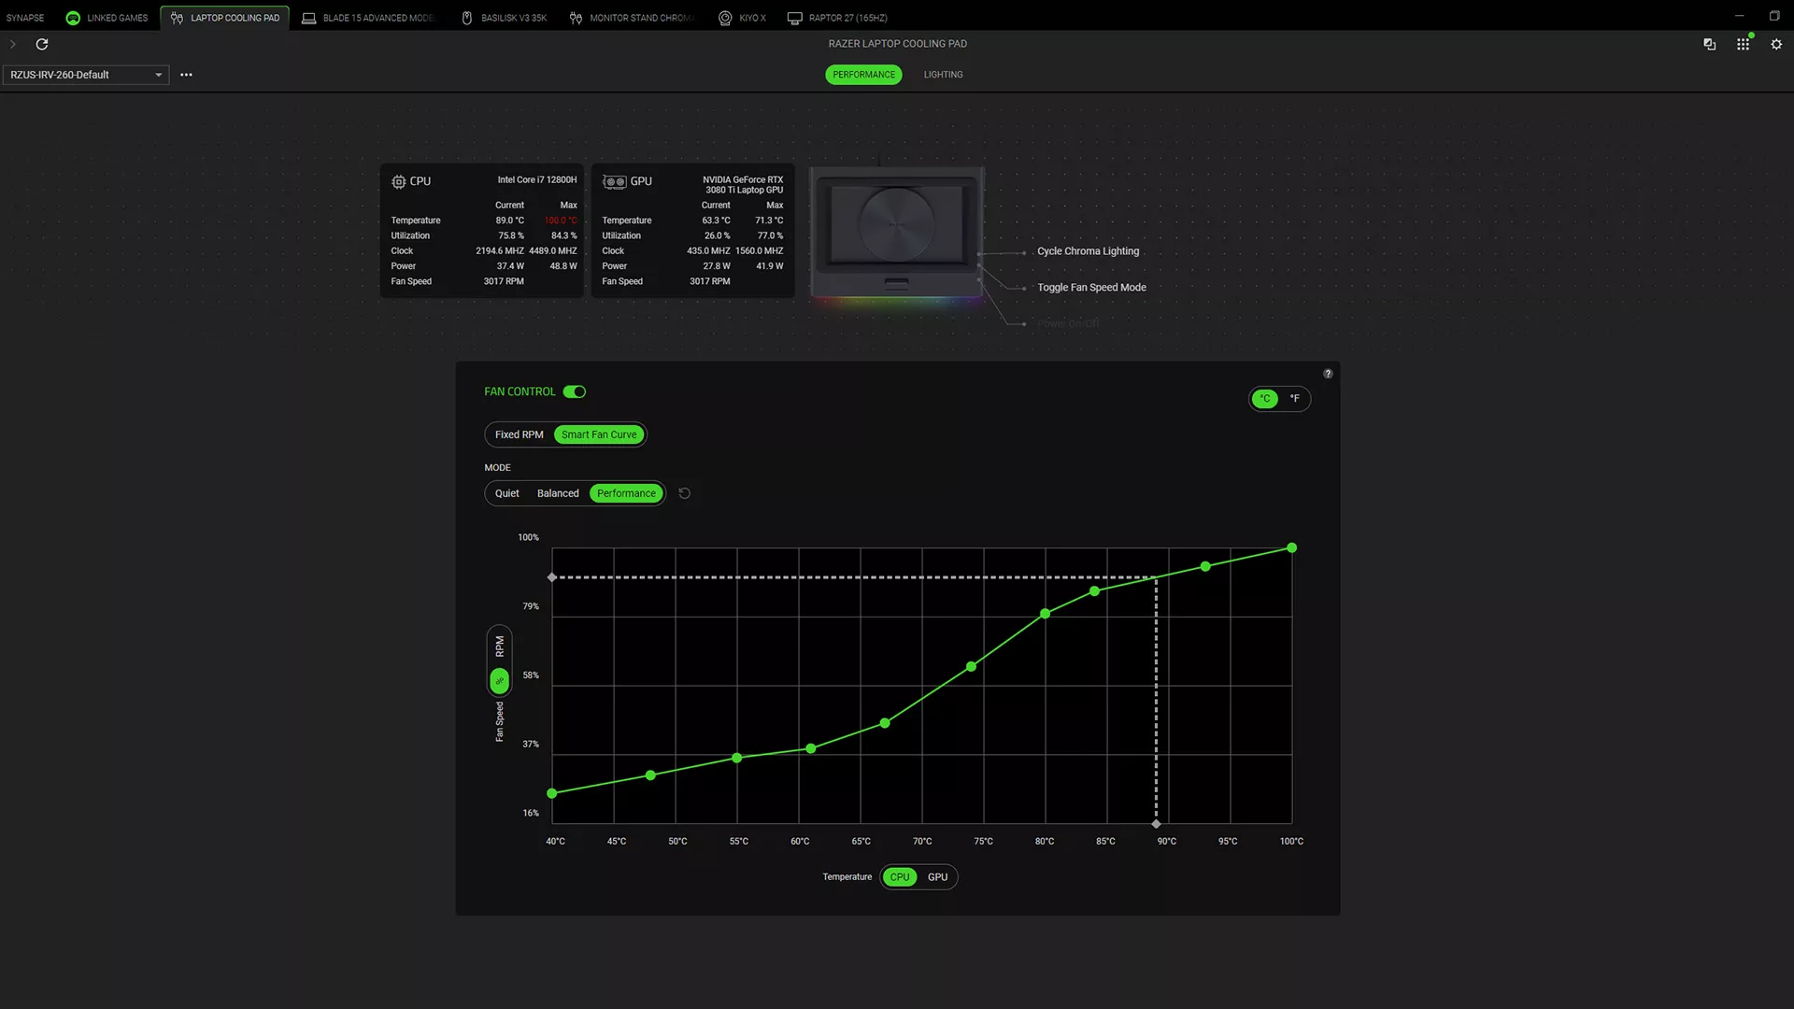Switch fan speed axis to RPM
The width and height of the screenshot is (1794, 1009).
click(x=500, y=646)
